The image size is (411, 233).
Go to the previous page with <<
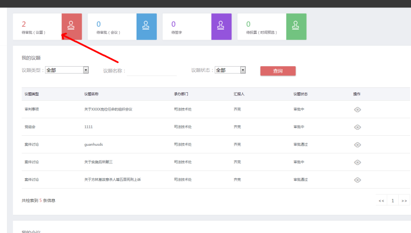(x=381, y=200)
